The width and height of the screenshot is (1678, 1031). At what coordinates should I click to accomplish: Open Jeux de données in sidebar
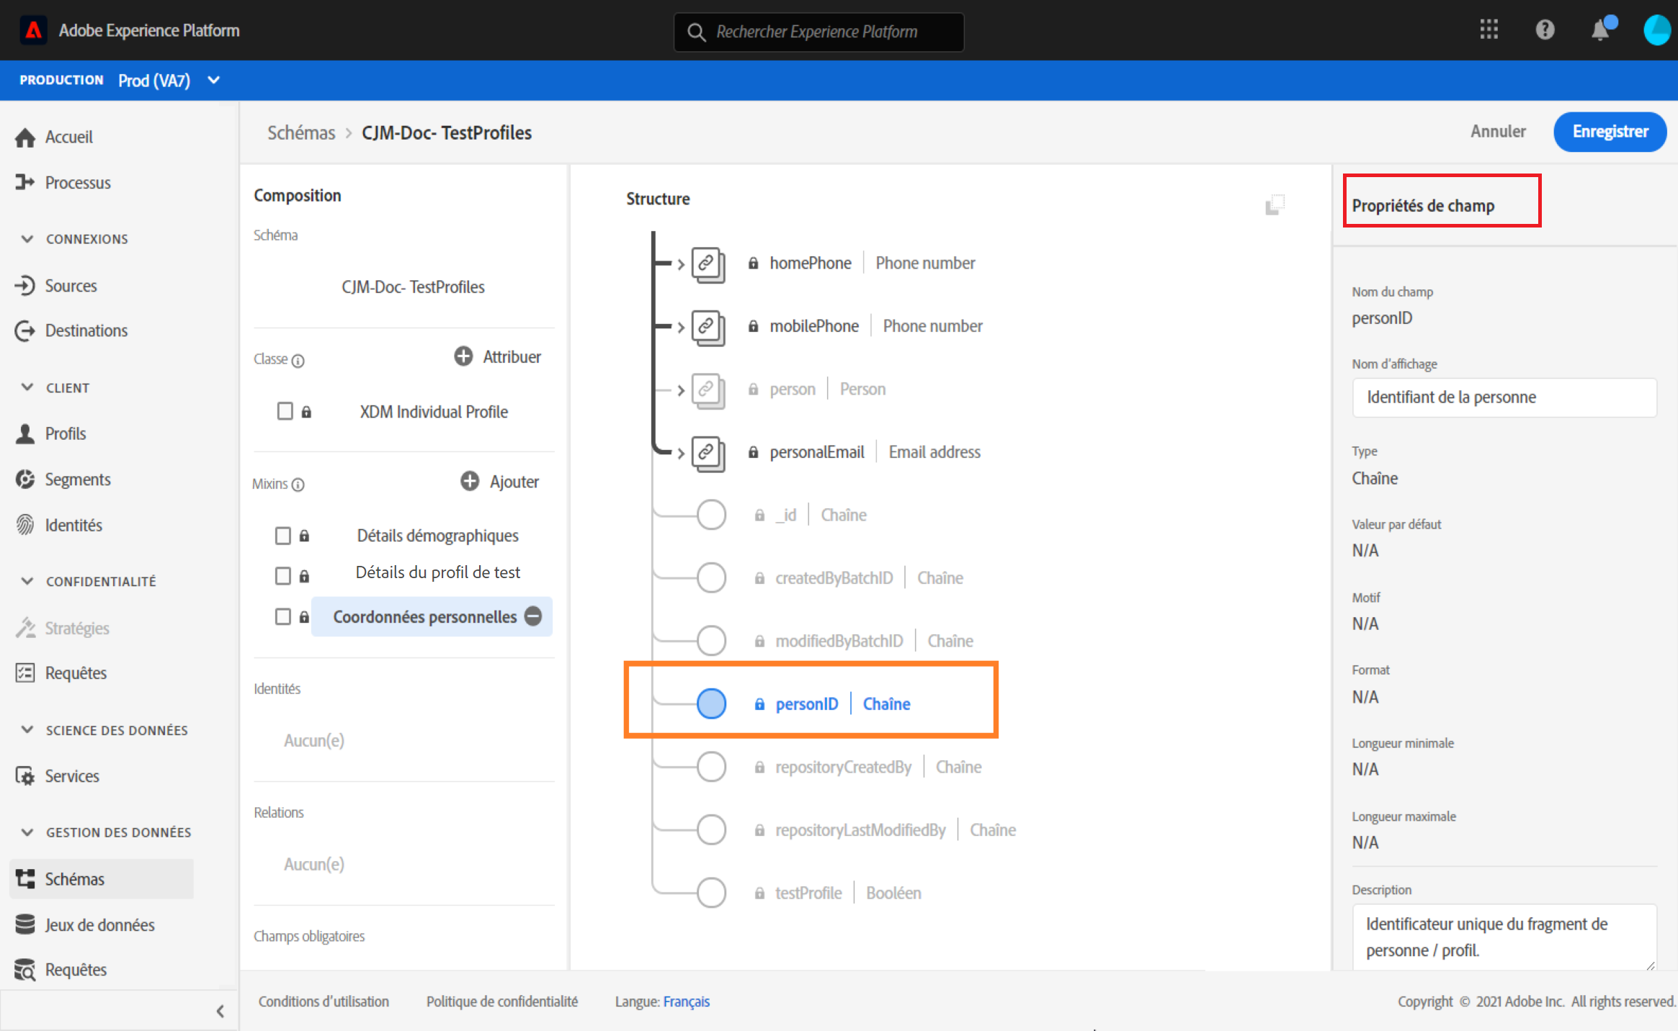pyautogui.click(x=99, y=924)
